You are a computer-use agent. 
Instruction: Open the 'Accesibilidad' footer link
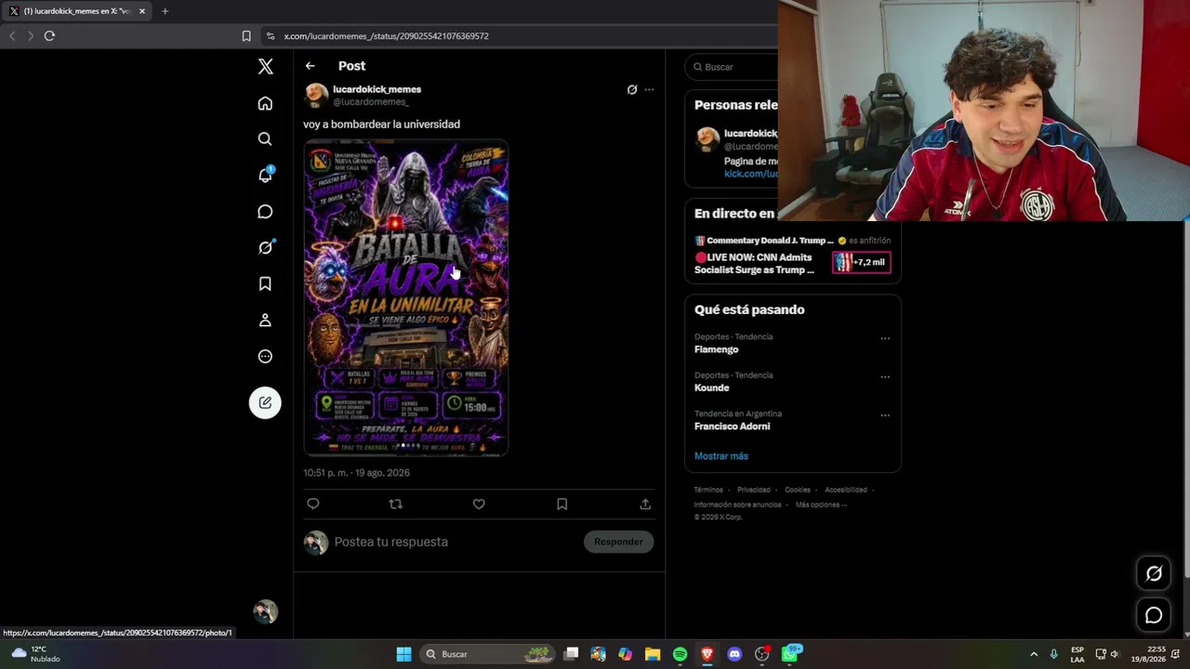click(x=846, y=490)
